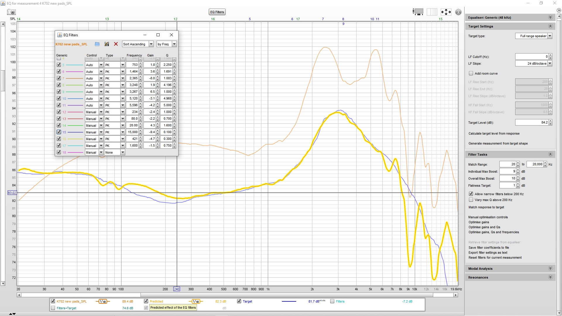This screenshot has width=562, height=316.
Task: Click frequency field of filter 16
Action: coord(132,139)
